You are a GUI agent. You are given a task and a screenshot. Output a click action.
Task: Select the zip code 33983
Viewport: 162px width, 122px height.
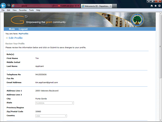tap(38, 112)
